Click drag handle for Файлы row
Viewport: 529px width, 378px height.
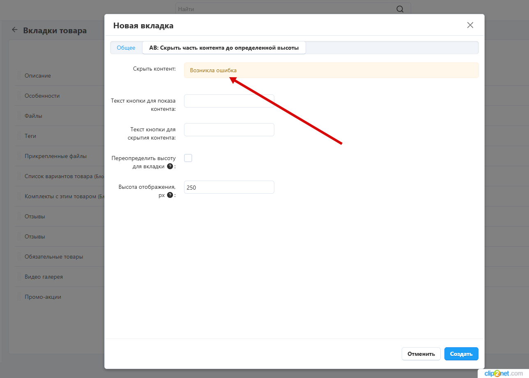tap(19, 116)
